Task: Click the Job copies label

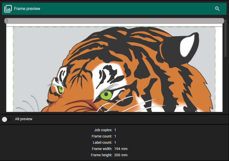Action: point(103,130)
